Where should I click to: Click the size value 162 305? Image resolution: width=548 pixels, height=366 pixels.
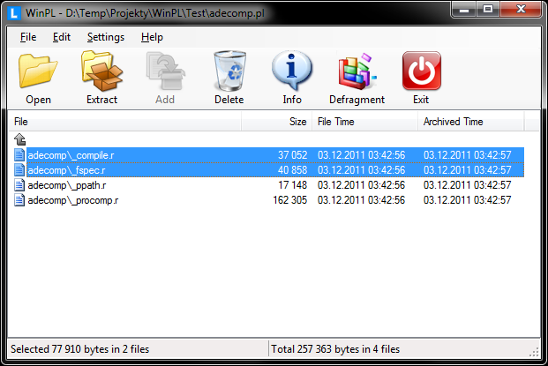[x=289, y=200]
